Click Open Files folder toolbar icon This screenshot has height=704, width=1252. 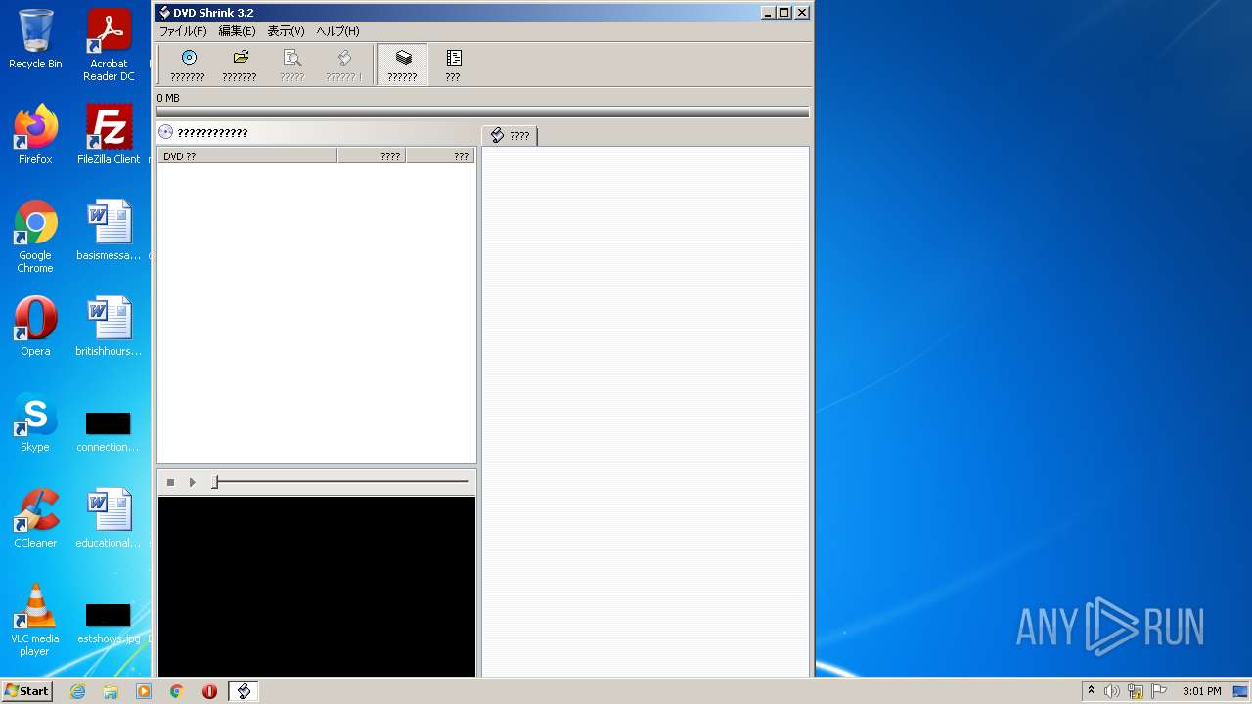pos(240,66)
